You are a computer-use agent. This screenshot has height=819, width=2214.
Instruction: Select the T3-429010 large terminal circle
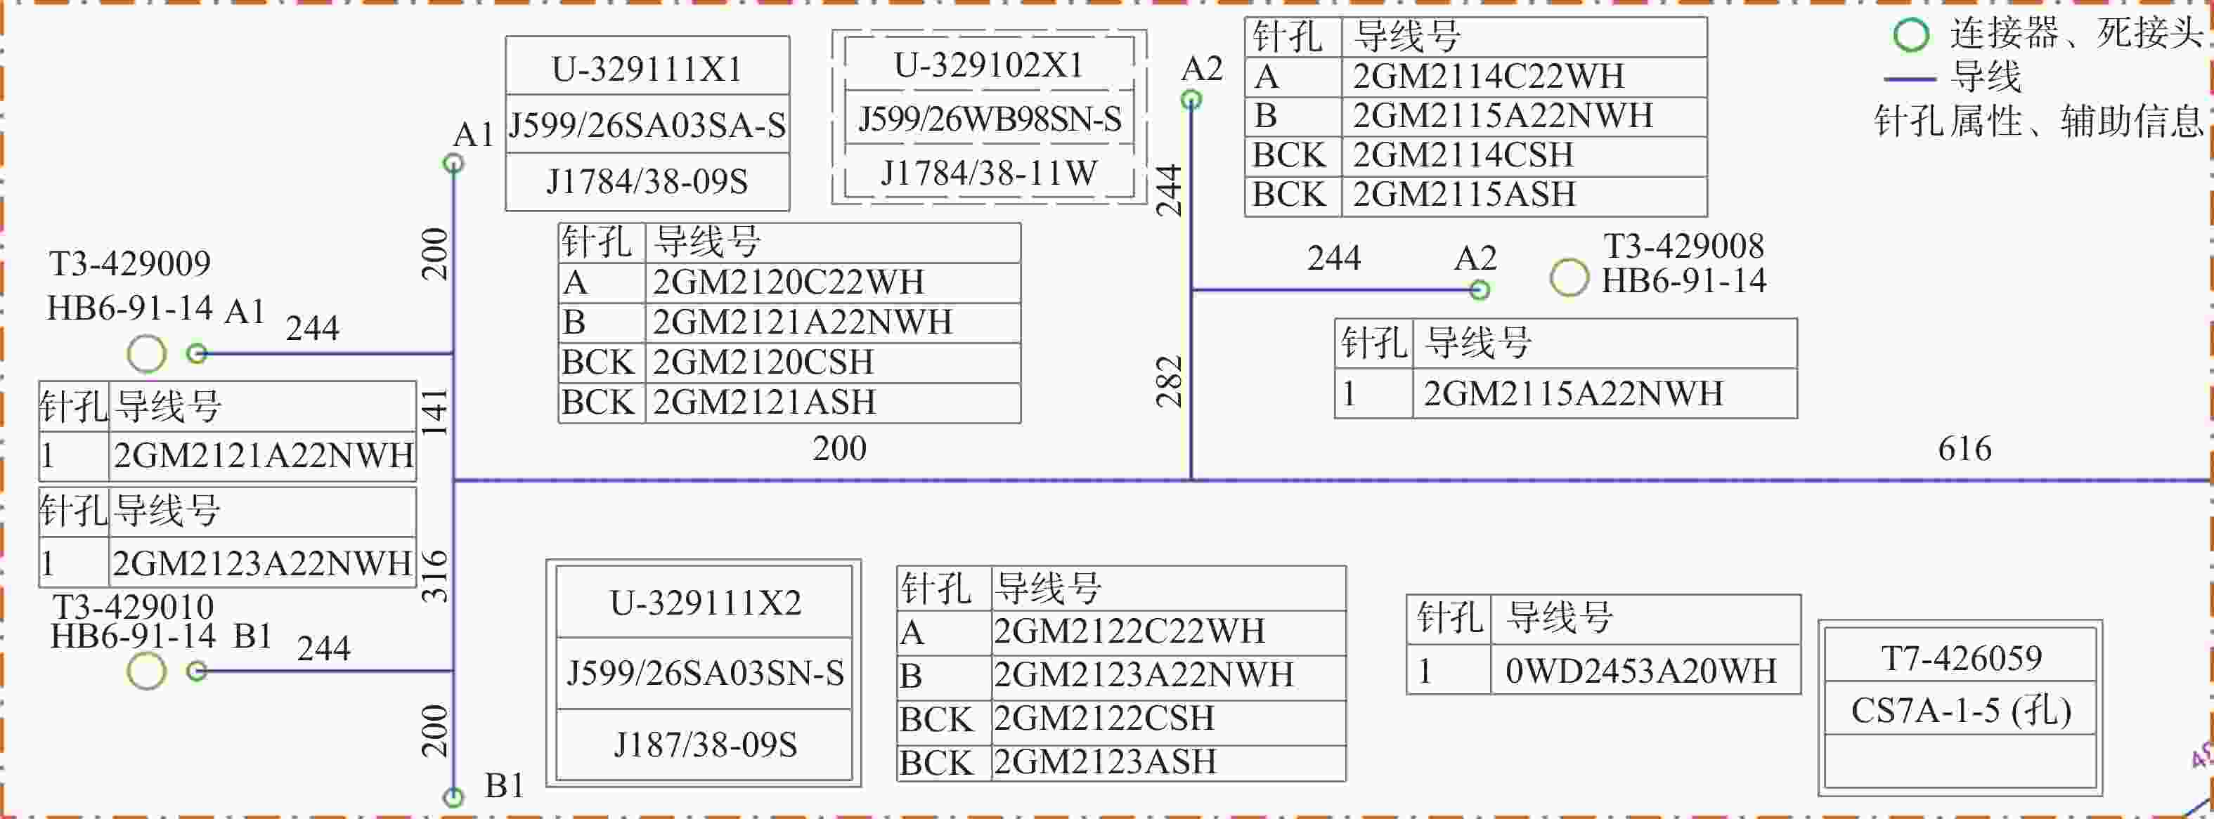(146, 671)
